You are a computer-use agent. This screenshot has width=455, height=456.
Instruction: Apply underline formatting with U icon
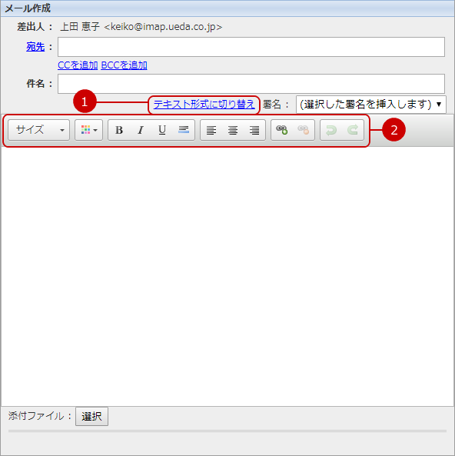(162, 130)
